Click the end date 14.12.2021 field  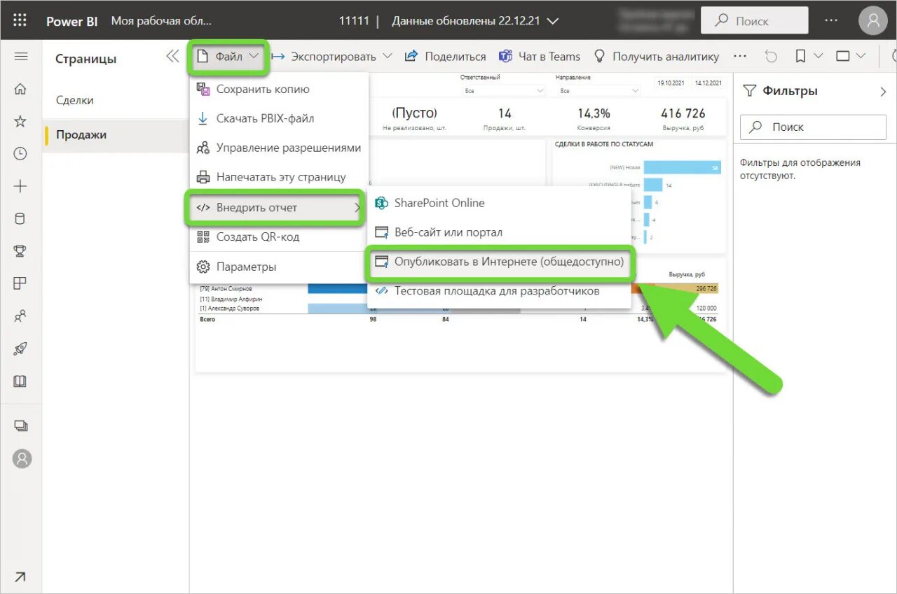pyautogui.click(x=708, y=83)
